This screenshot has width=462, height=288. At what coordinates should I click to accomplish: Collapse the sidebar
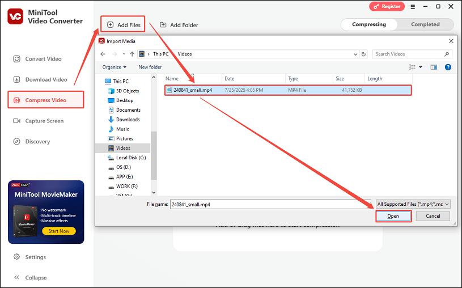[30, 277]
